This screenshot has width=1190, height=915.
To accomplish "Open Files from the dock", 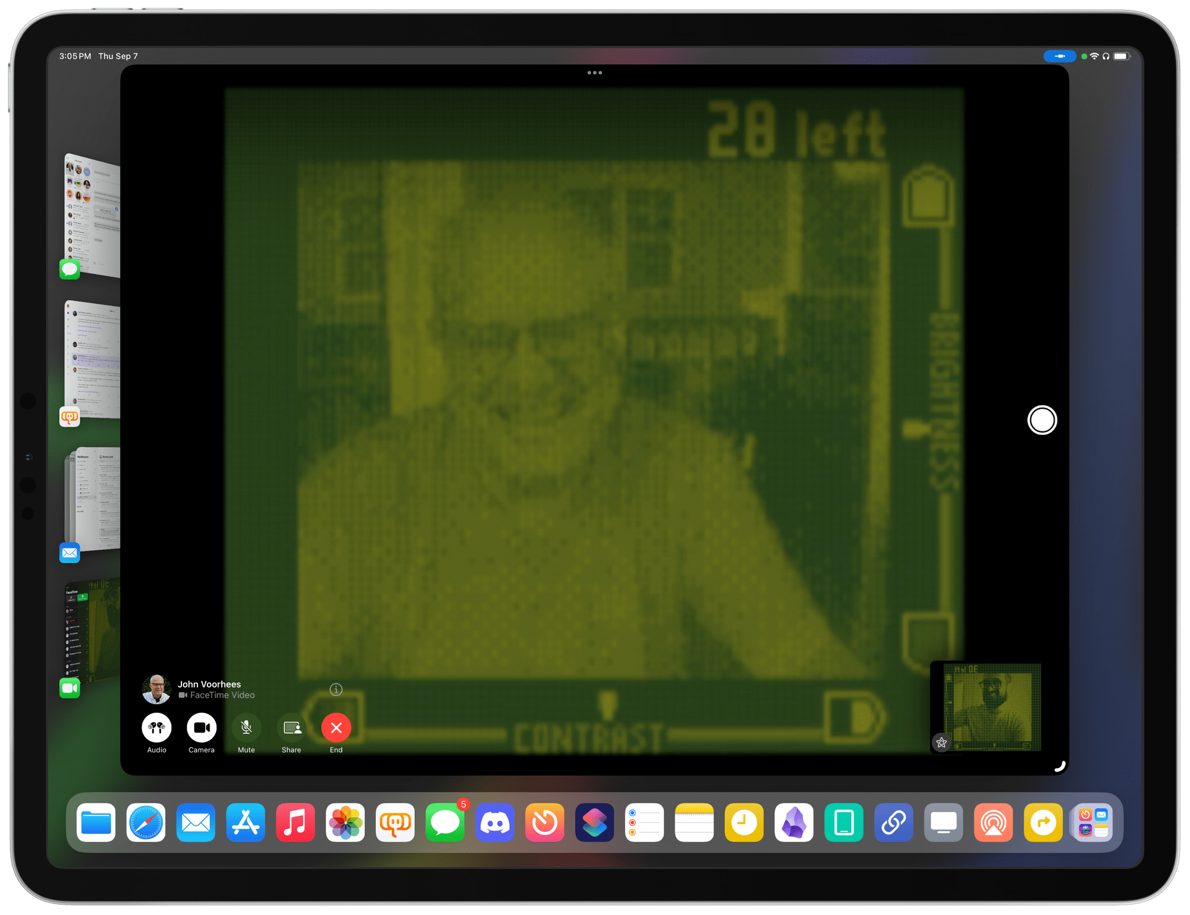I will (96, 822).
